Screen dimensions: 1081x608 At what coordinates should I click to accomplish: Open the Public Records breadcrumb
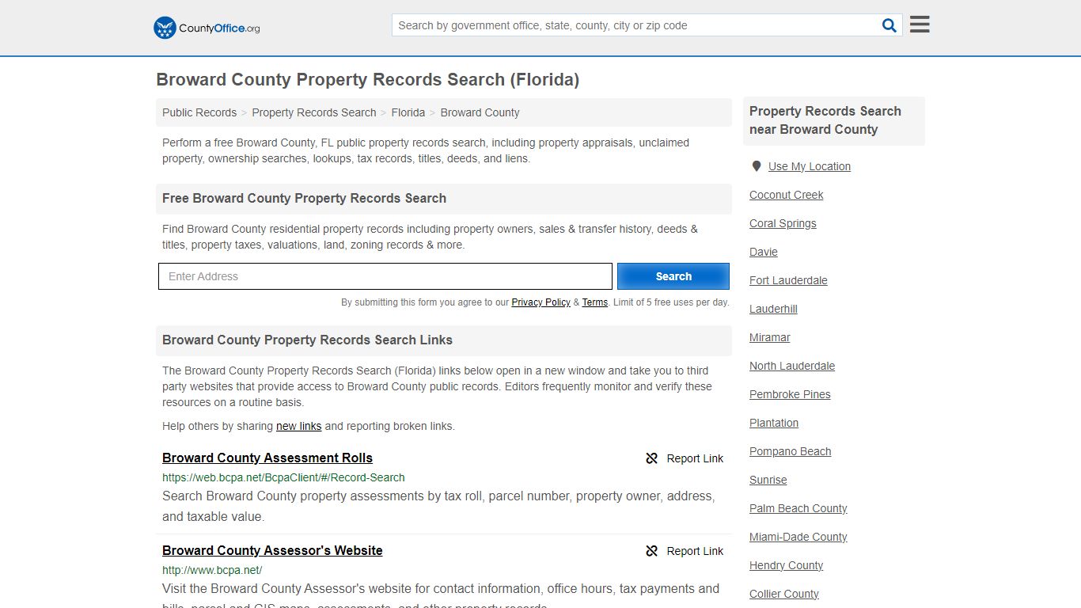pyautogui.click(x=199, y=112)
